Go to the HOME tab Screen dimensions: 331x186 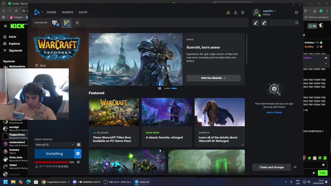(51, 12)
